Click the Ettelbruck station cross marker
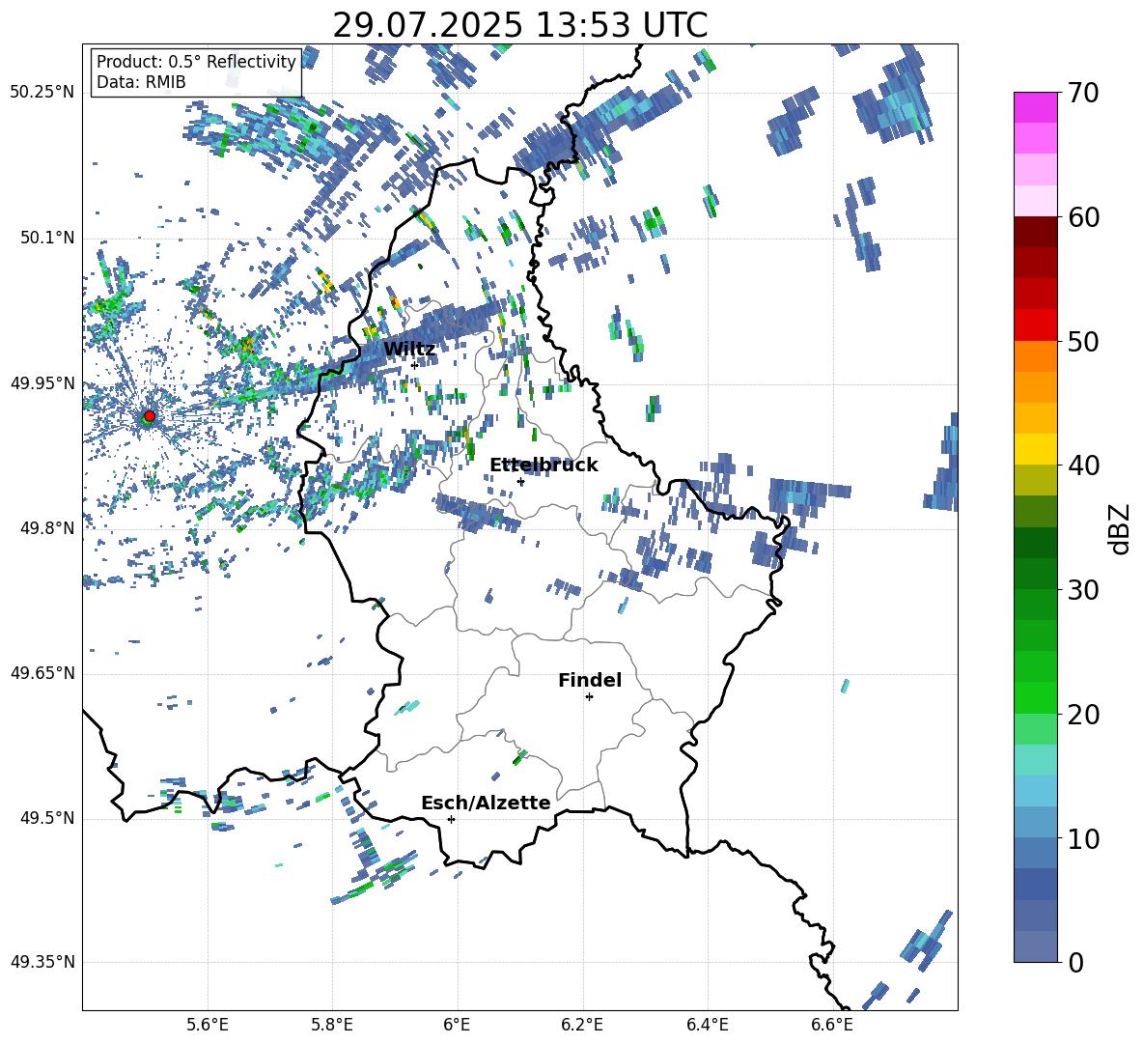 tap(520, 481)
